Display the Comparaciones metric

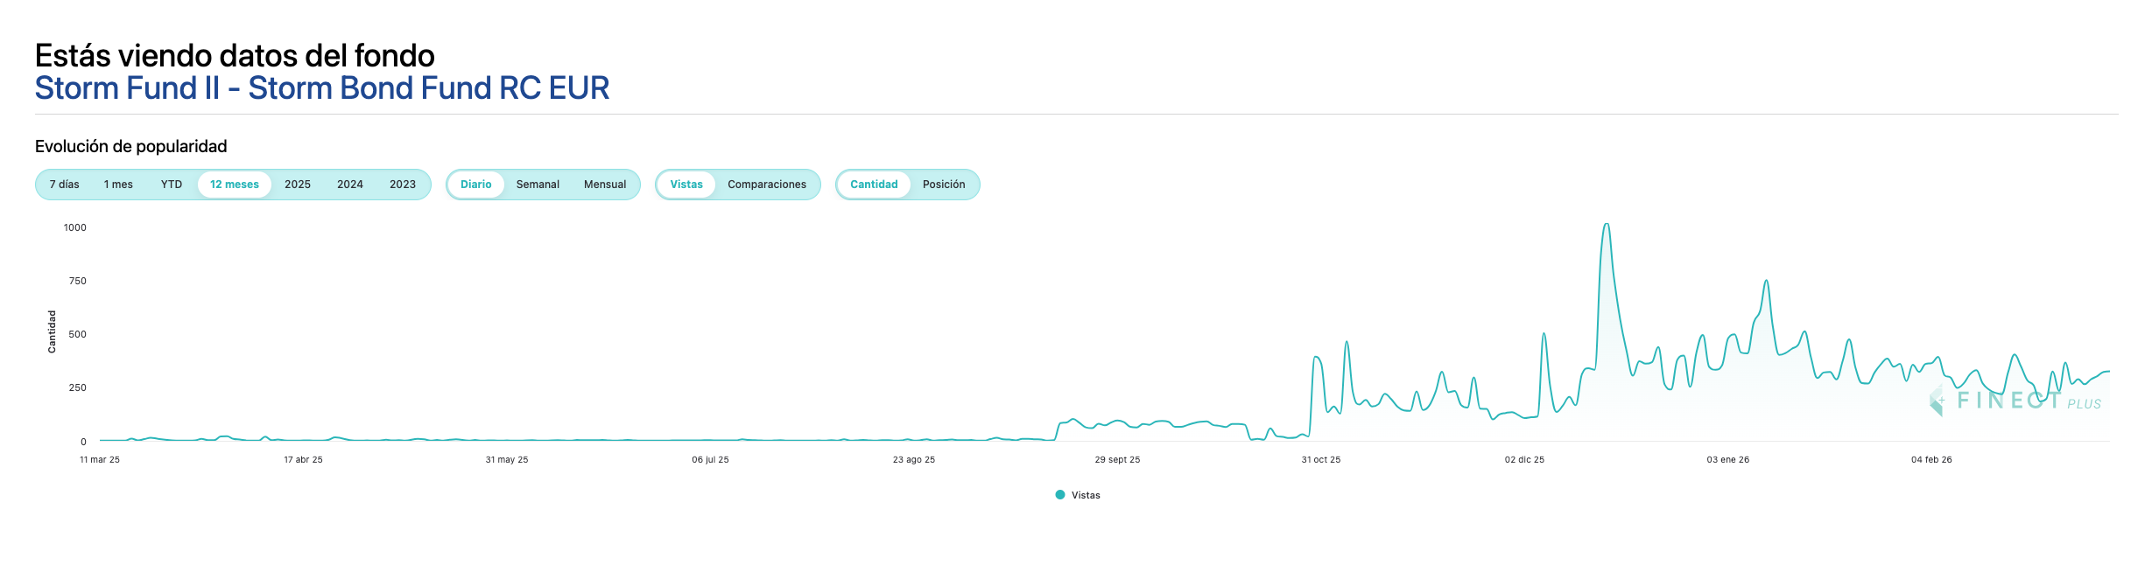click(767, 185)
